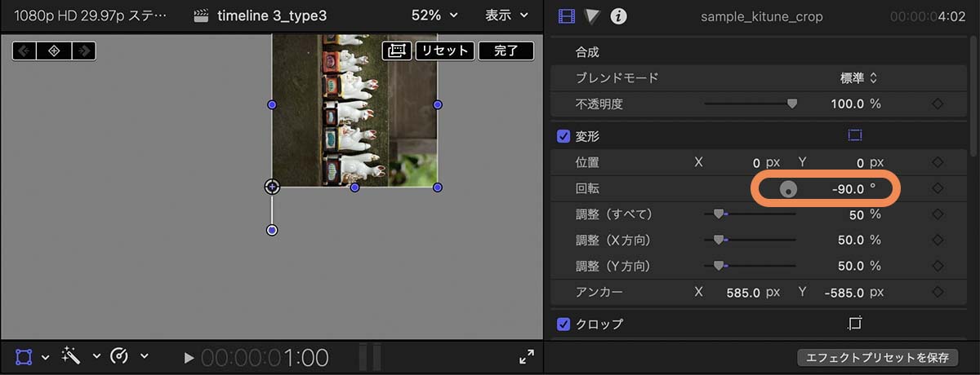
Task: Click the timeline 3_type3 title
Action: point(272,15)
